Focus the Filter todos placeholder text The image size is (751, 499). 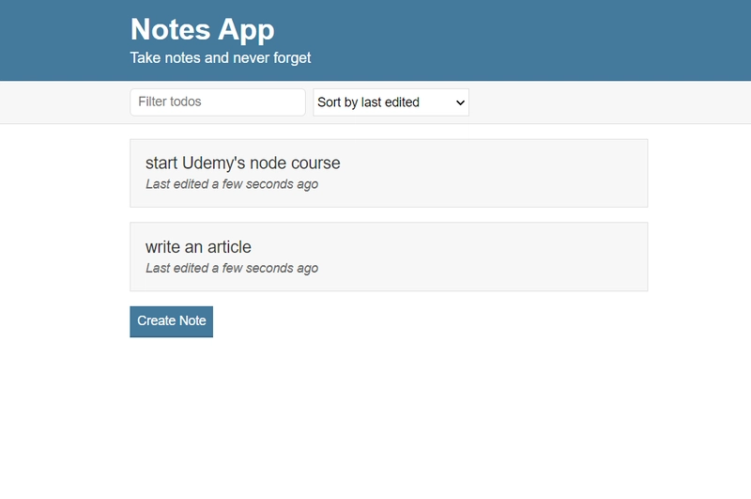[x=170, y=101]
